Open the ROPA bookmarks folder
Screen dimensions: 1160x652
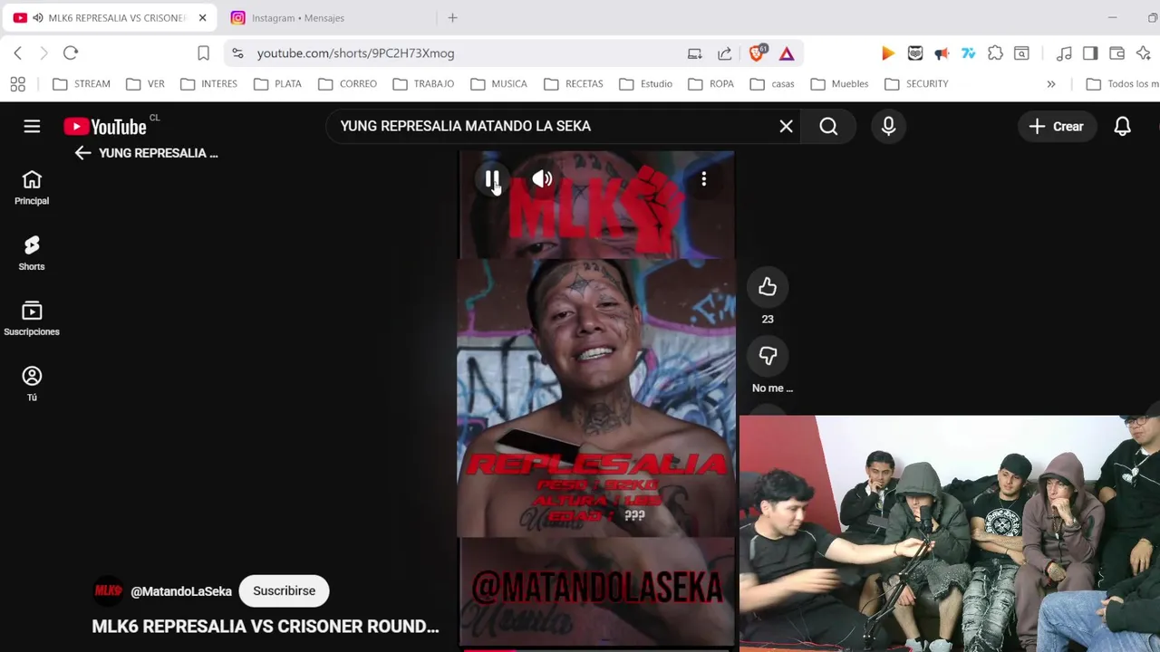[711, 83]
